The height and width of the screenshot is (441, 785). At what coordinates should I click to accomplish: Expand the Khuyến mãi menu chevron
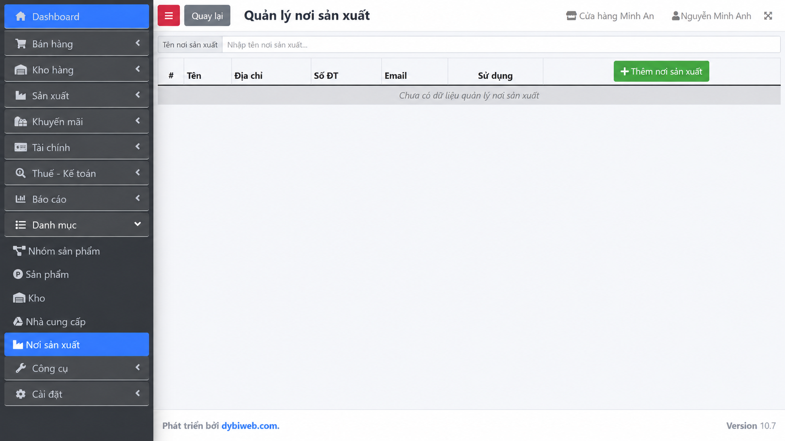click(x=138, y=120)
